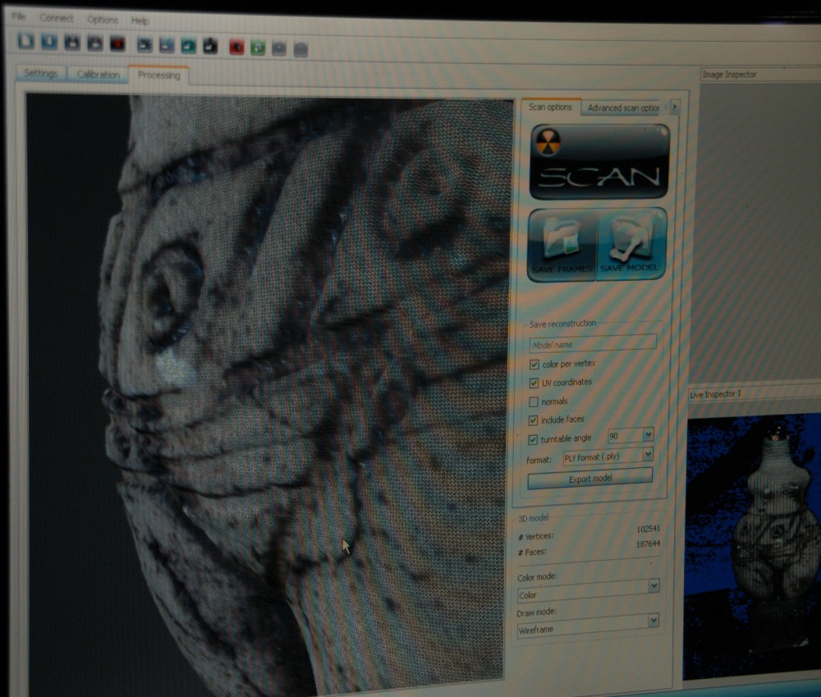Click the green toolbar icon
This screenshot has height=697, width=821.
coord(257,47)
